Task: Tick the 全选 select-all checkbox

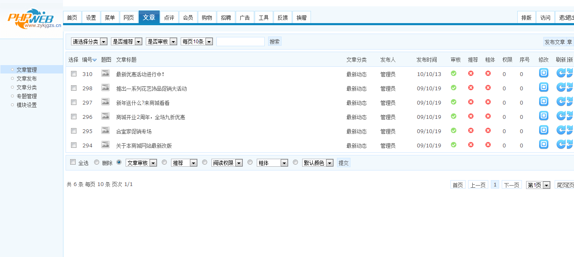Action: tap(73, 162)
